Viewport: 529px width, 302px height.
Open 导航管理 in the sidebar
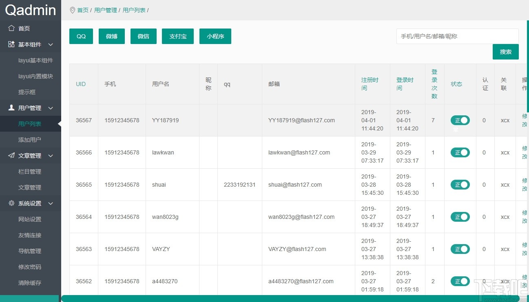31,251
